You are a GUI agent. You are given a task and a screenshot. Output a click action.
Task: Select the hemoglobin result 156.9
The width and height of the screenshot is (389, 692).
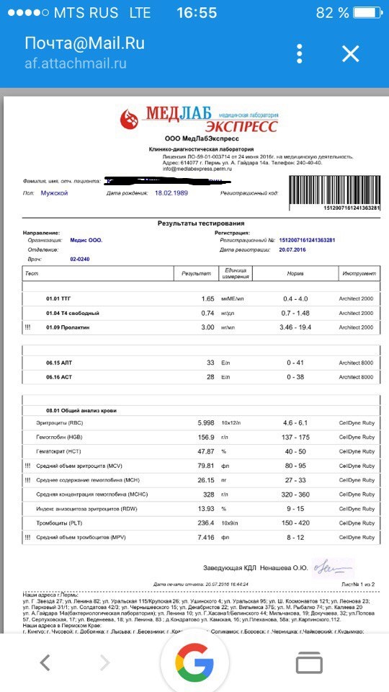(x=207, y=438)
